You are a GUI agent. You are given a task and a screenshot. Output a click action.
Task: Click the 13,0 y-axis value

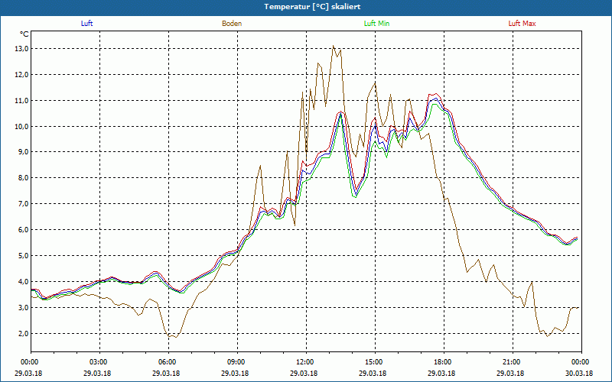click(x=21, y=49)
